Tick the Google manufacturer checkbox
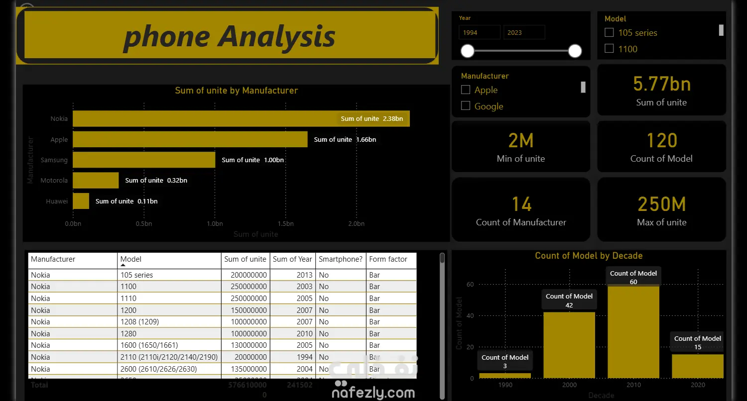Screen dimensions: 747x401 [466, 106]
